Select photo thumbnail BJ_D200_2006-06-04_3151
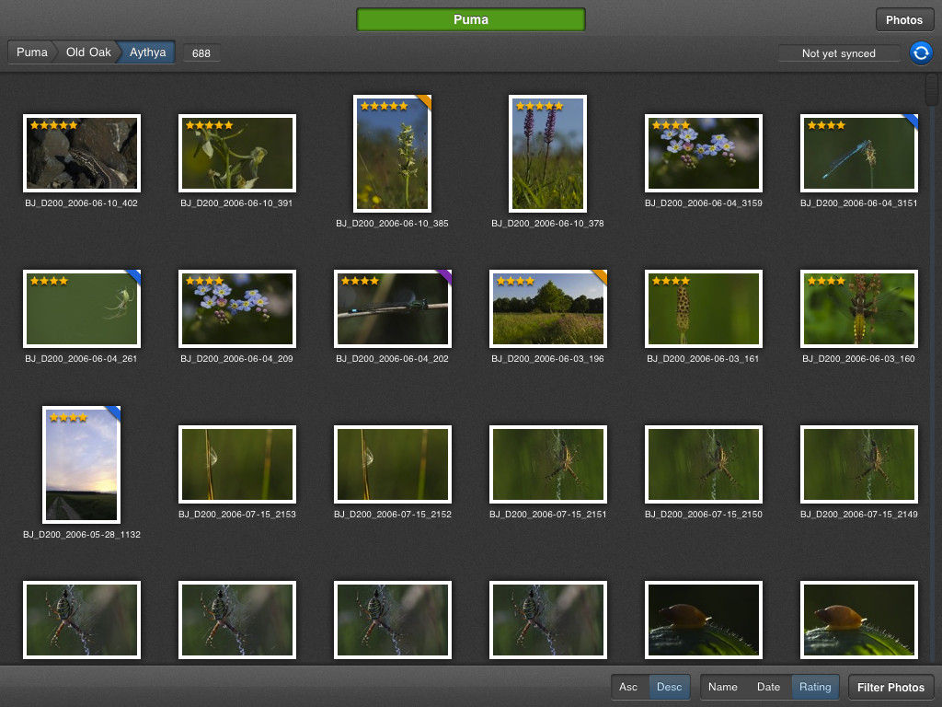 (x=859, y=154)
